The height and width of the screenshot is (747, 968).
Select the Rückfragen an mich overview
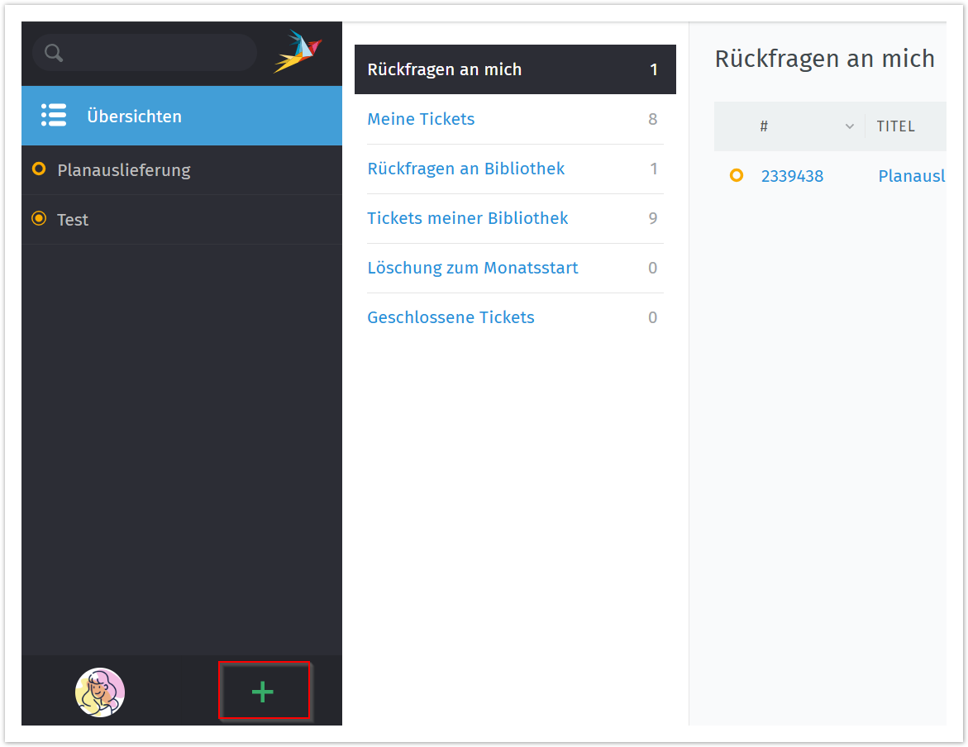coord(445,69)
